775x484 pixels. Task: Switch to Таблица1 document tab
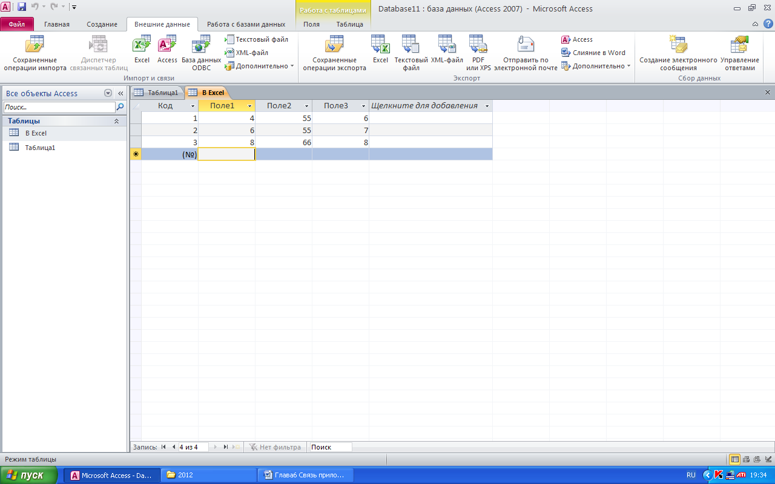(x=157, y=93)
